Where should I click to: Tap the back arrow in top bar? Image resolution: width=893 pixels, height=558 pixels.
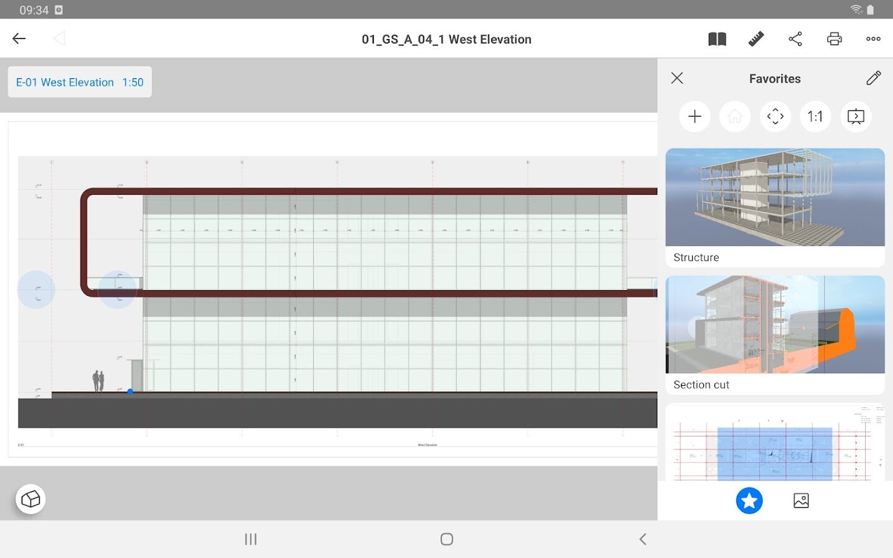pos(19,39)
